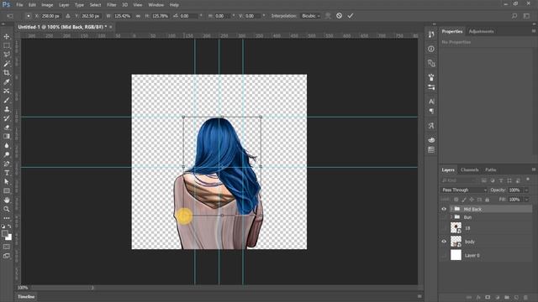Select the Lasso tool

coord(7,55)
